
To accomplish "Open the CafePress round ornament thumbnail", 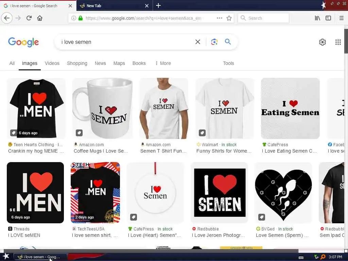I will (x=155, y=193).
